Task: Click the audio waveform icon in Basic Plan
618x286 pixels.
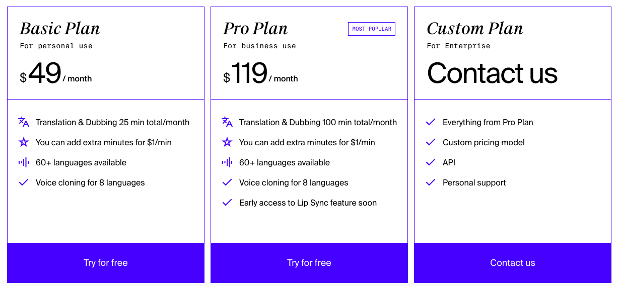Action: (24, 162)
